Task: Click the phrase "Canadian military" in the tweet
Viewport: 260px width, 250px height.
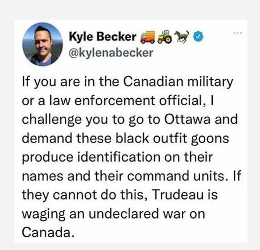Action: [x=178, y=82]
